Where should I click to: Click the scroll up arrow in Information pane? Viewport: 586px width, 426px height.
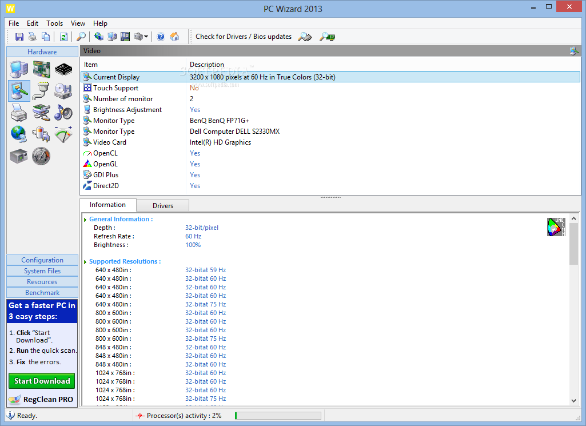tap(573, 218)
